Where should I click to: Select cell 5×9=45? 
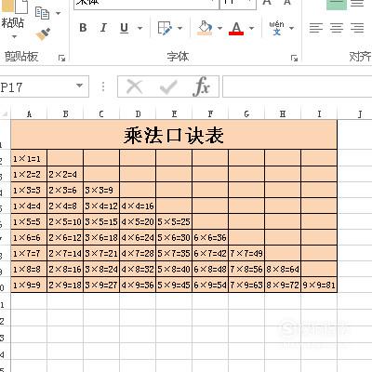coord(174,285)
